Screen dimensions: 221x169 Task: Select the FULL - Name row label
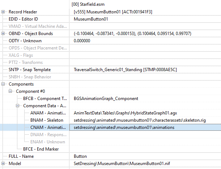click(22, 156)
